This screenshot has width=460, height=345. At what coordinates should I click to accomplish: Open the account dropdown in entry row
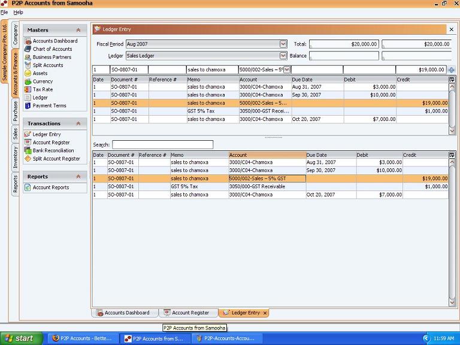click(x=287, y=70)
